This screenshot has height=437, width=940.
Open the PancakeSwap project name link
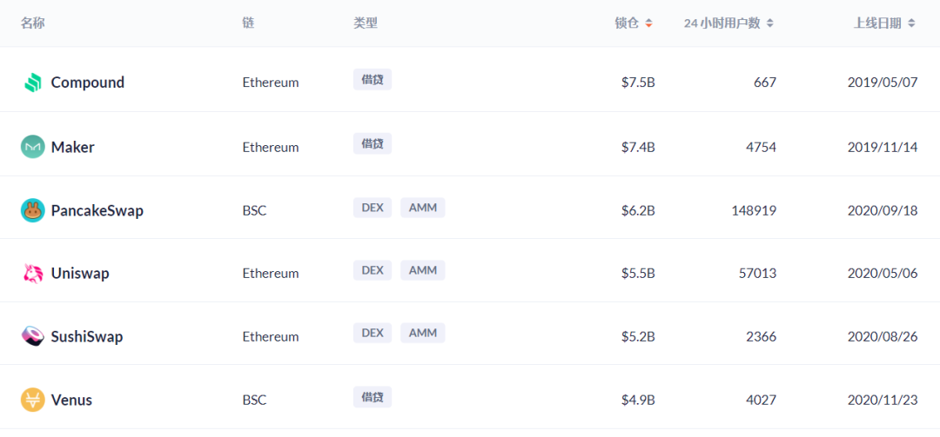[97, 211]
